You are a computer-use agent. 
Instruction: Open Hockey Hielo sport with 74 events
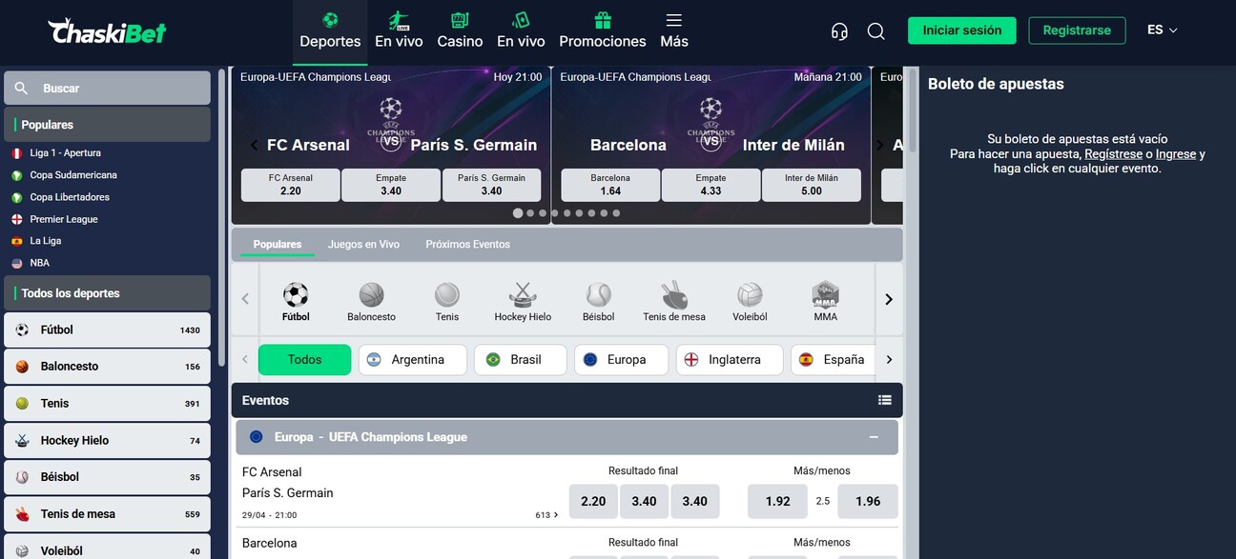107,441
